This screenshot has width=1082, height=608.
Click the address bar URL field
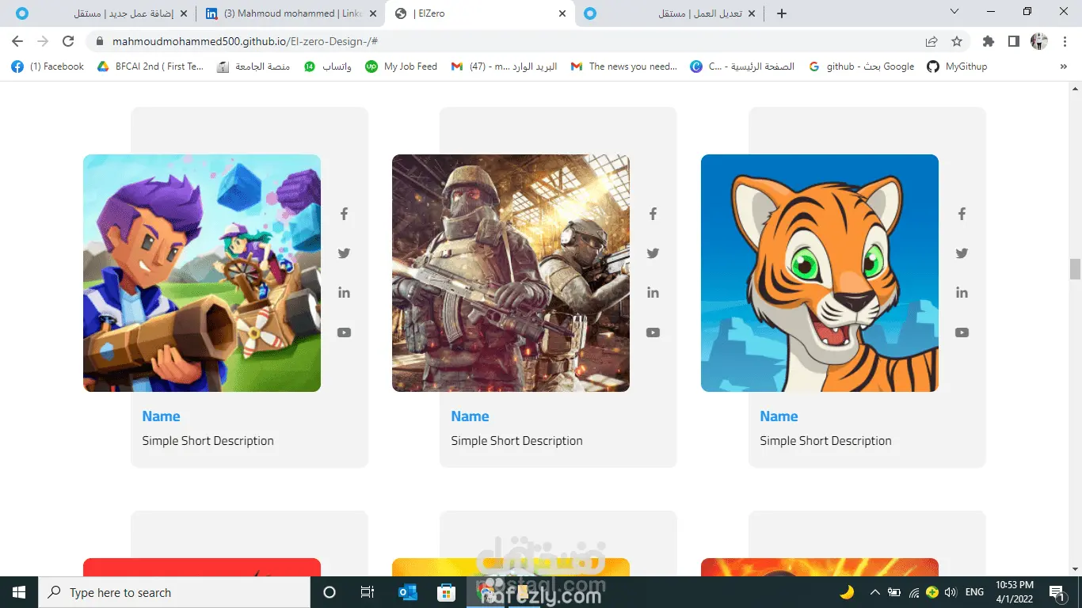point(507,41)
